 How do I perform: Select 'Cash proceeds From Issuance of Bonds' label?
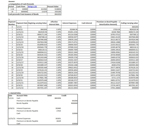24,14
